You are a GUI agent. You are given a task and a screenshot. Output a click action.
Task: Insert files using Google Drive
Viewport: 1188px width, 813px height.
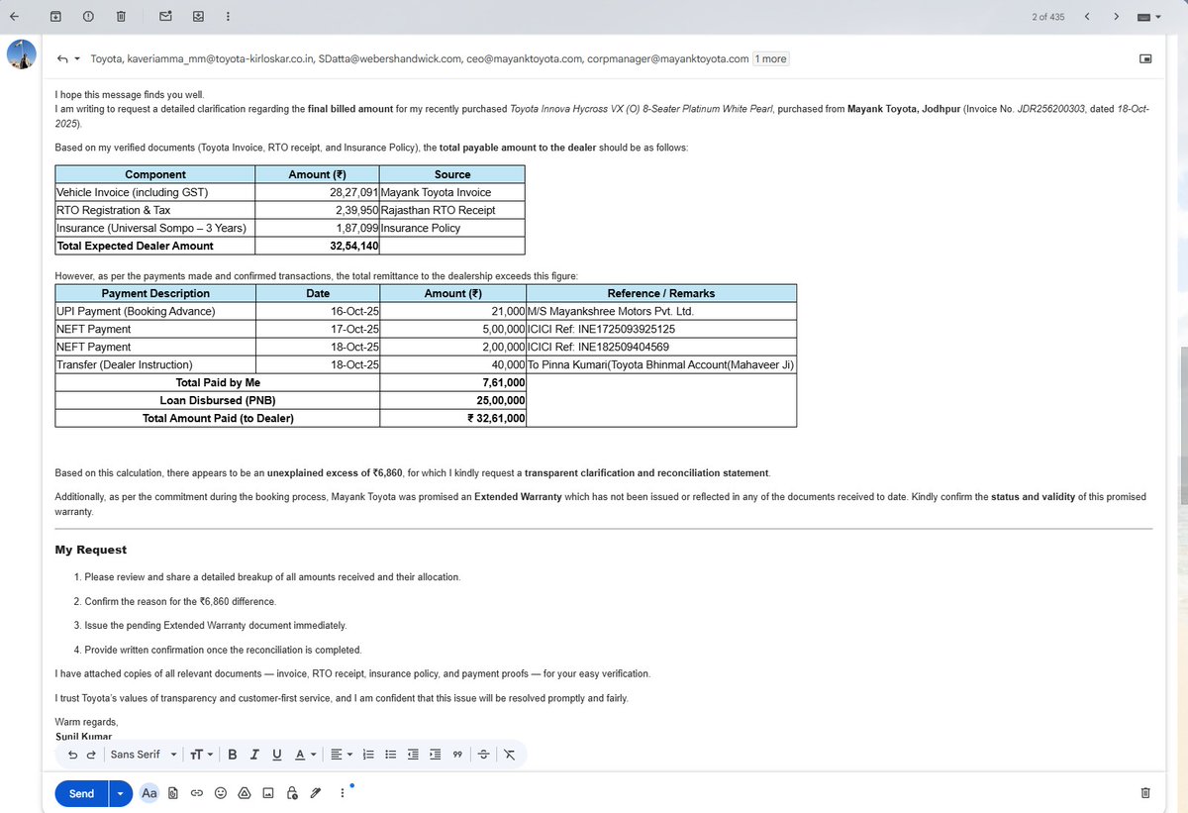[244, 793]
